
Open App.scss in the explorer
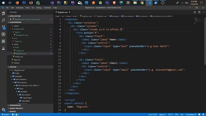(18, 41)
